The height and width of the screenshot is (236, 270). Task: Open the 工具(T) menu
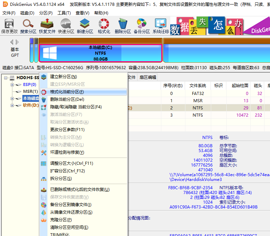click(64, 13)
